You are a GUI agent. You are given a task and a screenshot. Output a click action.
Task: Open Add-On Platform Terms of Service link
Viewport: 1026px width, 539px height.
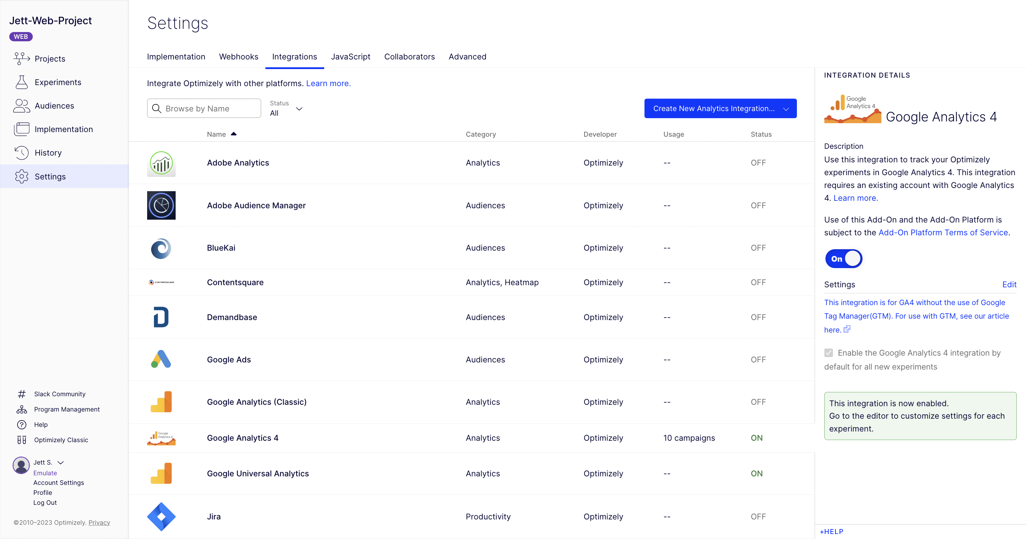[943, 232]
